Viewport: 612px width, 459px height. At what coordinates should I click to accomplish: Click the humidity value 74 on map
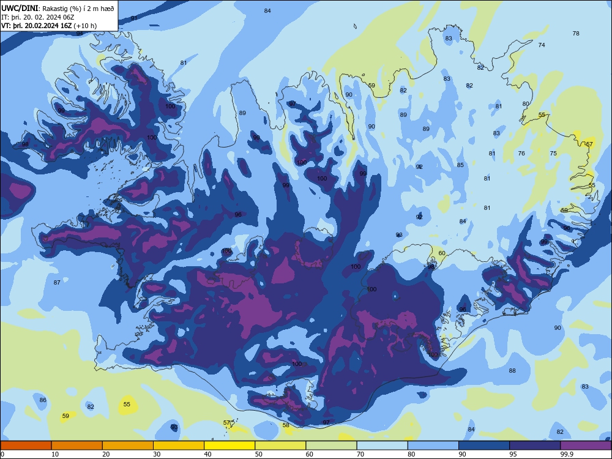(542, 45)
